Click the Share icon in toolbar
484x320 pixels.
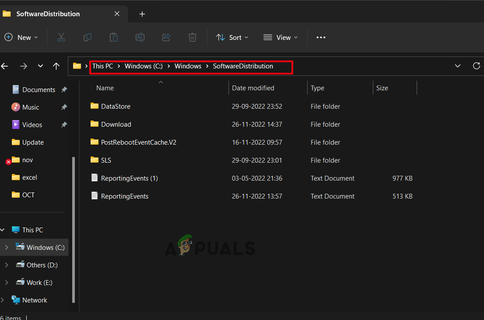point(166,37)
